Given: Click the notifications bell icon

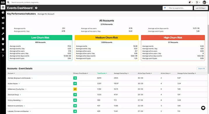Looking at the screenshot, I should [189, 2].
